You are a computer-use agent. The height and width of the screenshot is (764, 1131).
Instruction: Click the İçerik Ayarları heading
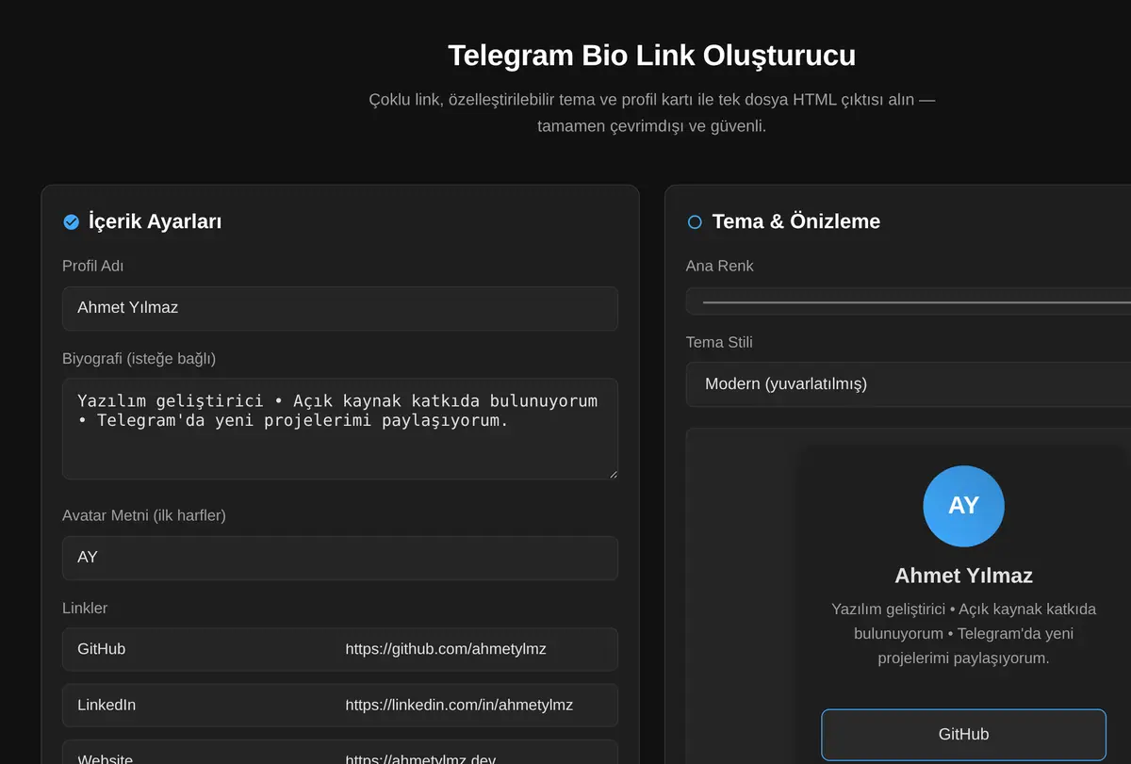pyautogui.click(x=155, y=222)
